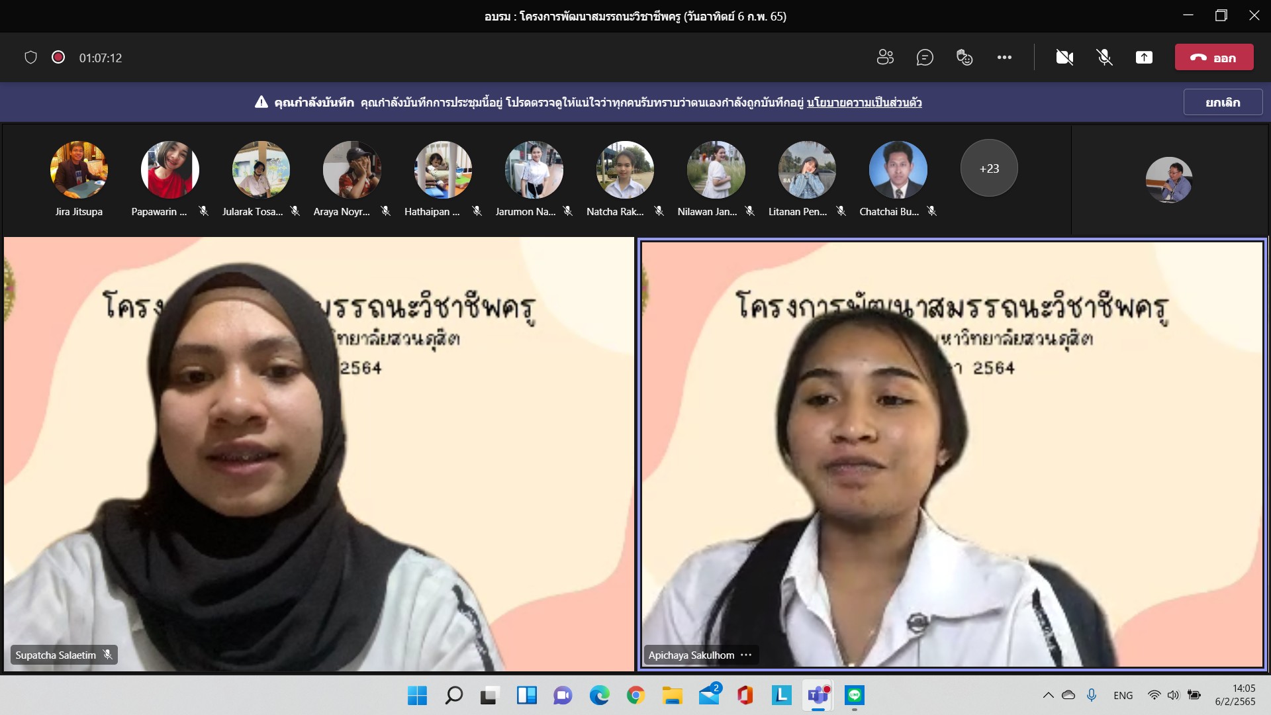Show the +23 additional participants
This screenshot has height=715, width=1271.
tap(989, 168)
